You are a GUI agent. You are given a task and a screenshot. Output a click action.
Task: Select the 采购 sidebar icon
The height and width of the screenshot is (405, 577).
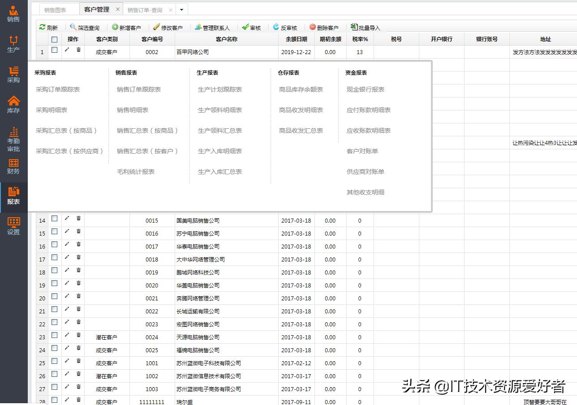point(14,74)
